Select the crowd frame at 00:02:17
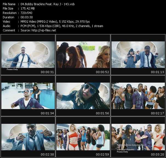The height and width of the screenshot is (158, 166). click(138, 96)
